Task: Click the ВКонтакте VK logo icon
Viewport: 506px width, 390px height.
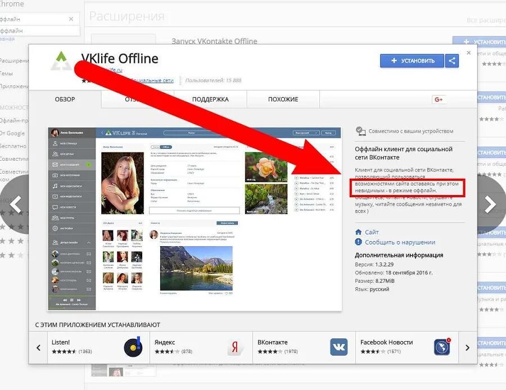Action: point(339,347)
